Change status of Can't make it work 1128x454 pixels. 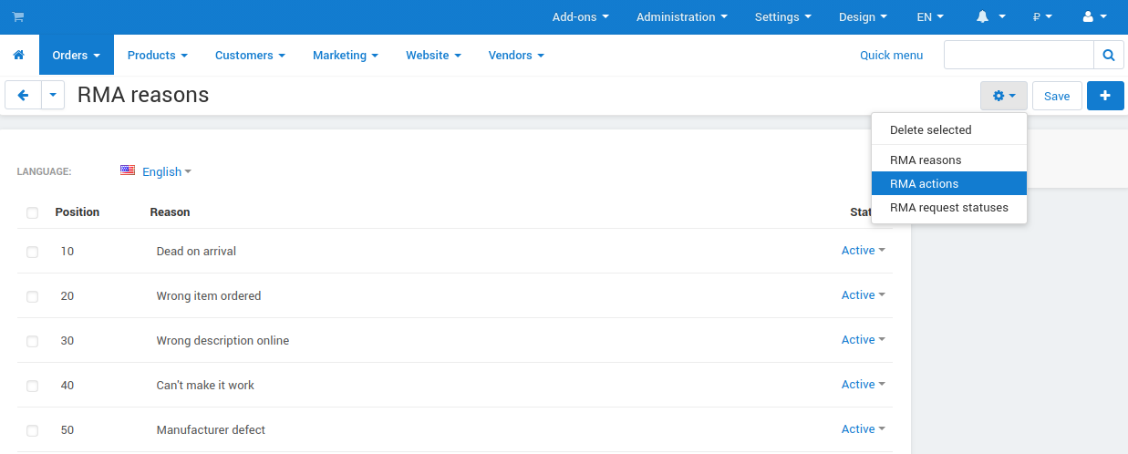(x=864, y=385)
